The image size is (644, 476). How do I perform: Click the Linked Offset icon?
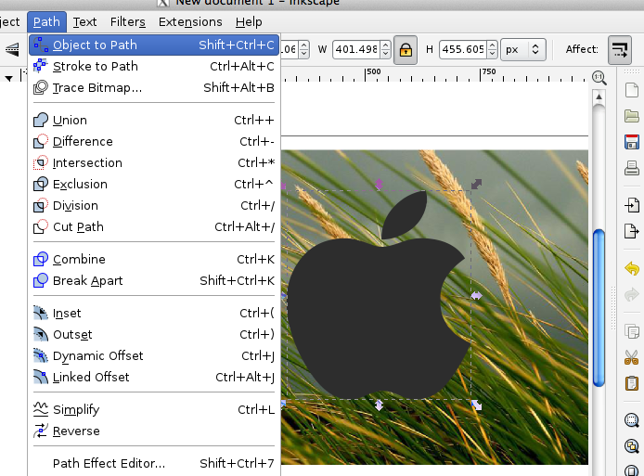click(x=41, y=377)
